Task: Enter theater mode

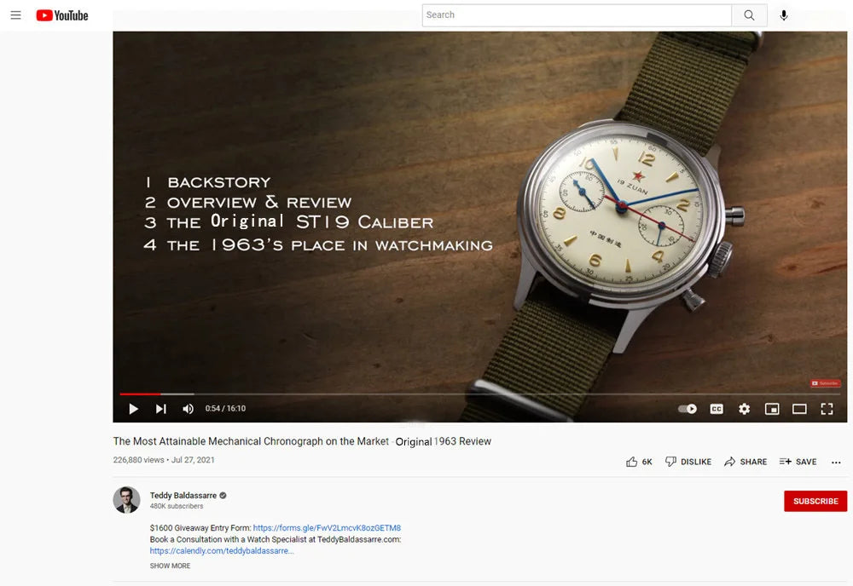Action: 799,409
